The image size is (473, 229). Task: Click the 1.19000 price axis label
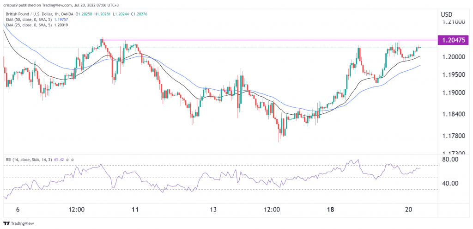(455, 92)
